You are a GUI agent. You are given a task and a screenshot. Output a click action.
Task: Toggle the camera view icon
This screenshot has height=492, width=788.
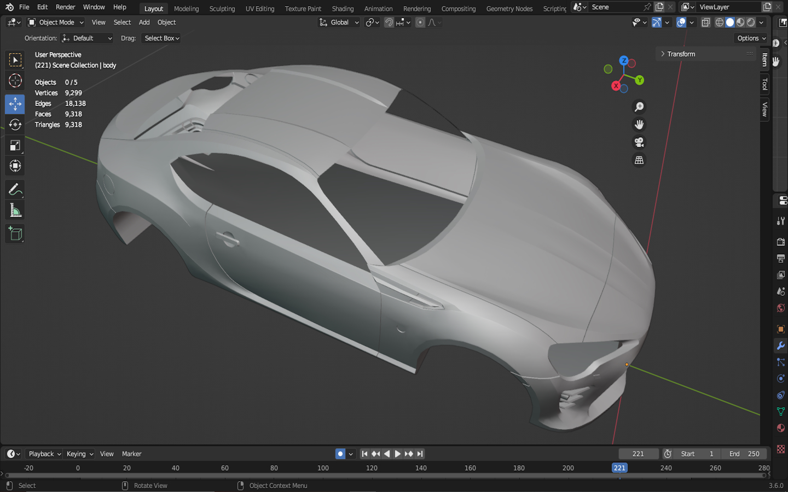639,143
